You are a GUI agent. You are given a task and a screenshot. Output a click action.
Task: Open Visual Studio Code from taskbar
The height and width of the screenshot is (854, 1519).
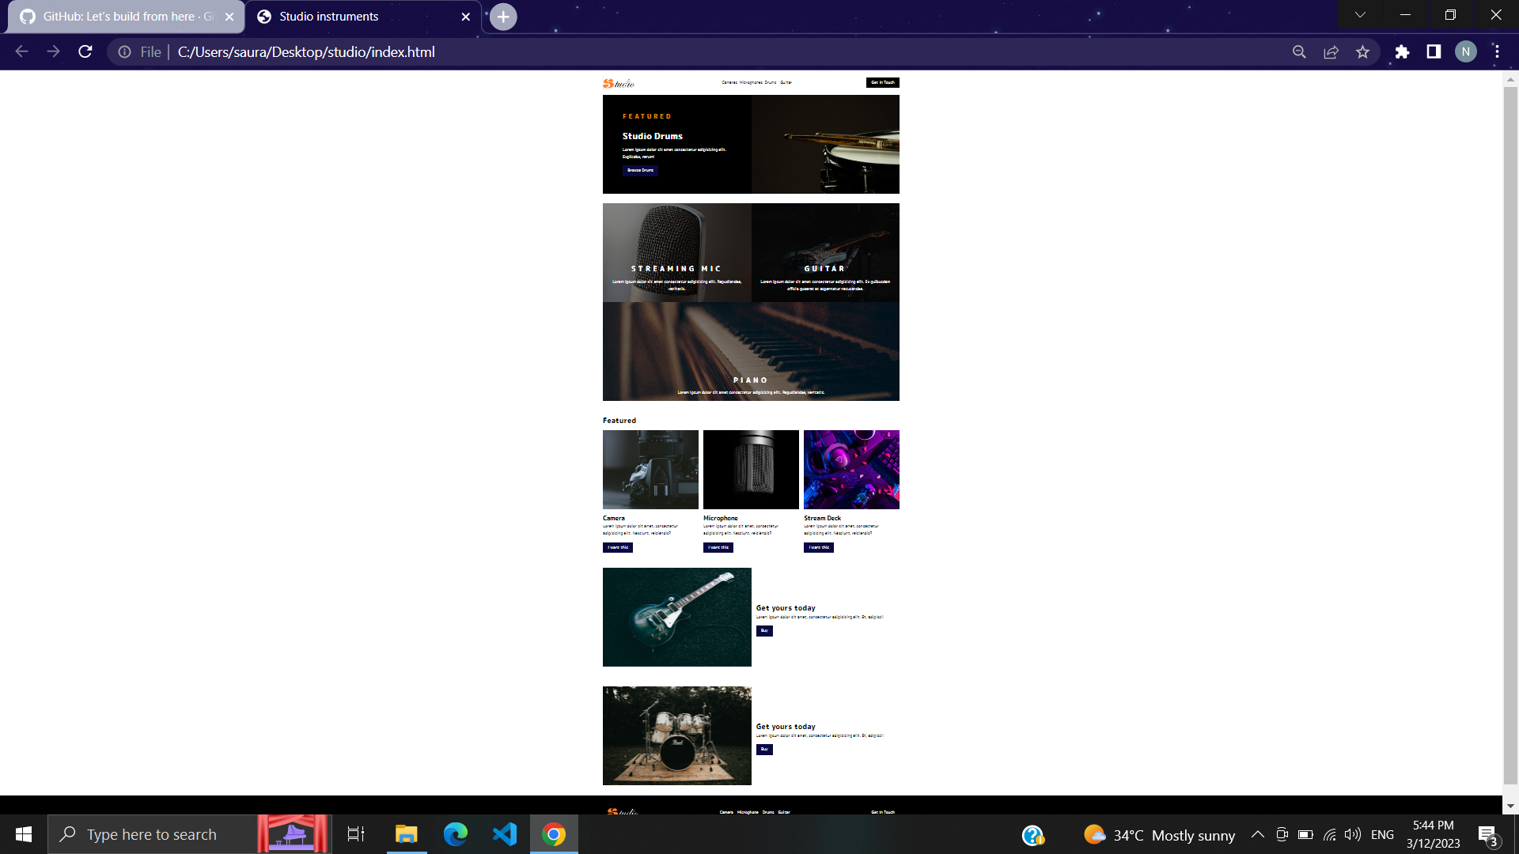(x=505, y=834)
